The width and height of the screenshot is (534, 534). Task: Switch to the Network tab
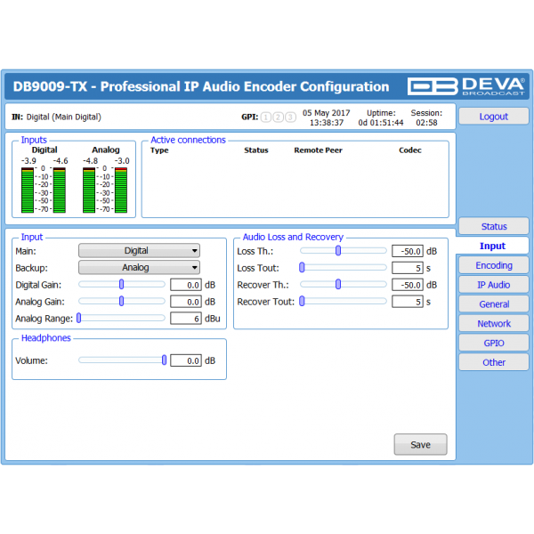[x=493, y=323]
